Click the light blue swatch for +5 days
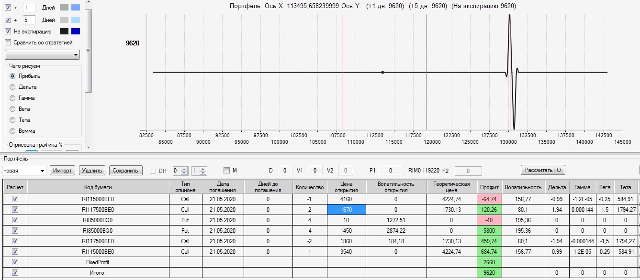 click(75, 20)
